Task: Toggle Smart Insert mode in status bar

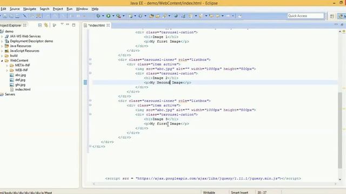Action: (239, 192)
